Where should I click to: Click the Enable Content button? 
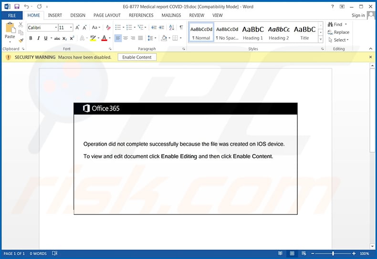pos(137,57)
